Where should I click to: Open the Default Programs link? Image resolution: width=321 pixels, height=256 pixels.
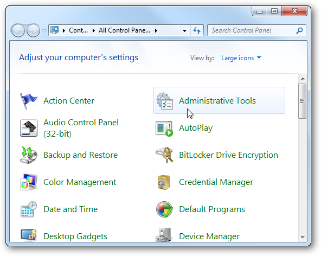pos(212,209)
